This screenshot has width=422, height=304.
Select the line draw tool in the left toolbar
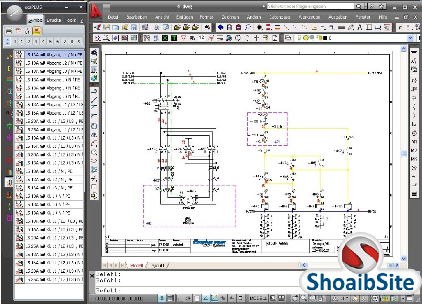(94, 100)
